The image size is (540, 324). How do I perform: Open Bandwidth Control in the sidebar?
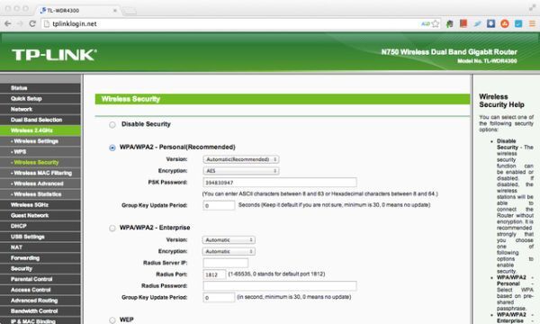40,311
